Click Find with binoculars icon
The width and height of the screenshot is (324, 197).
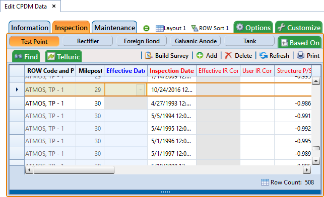pyautogui.click(x=26, y=56)
